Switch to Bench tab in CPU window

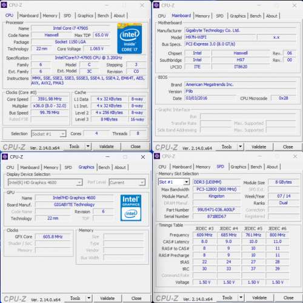tap(103, 16)
